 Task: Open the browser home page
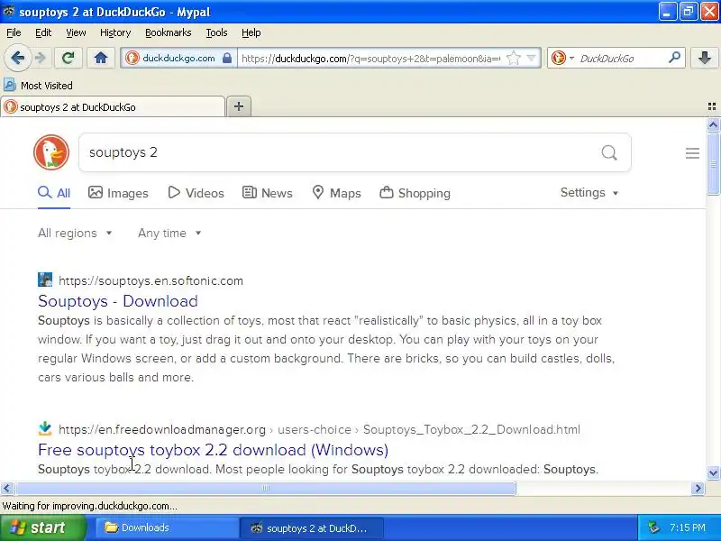coord(101,58)
